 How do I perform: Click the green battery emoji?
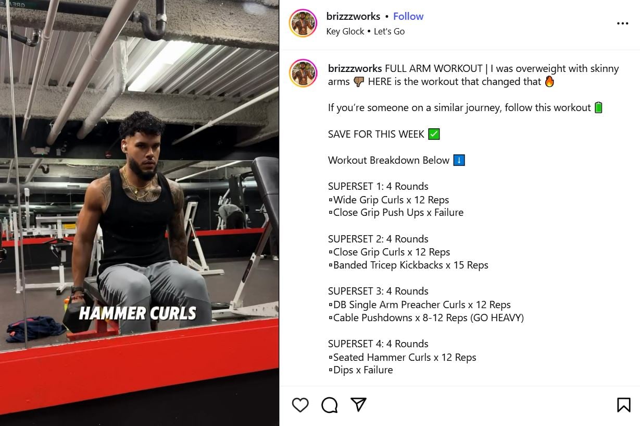pyautogui.click(x=598, y=108)
